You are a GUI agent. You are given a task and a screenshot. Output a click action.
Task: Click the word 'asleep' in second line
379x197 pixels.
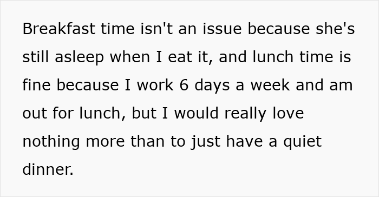click(x=79, y=57)
